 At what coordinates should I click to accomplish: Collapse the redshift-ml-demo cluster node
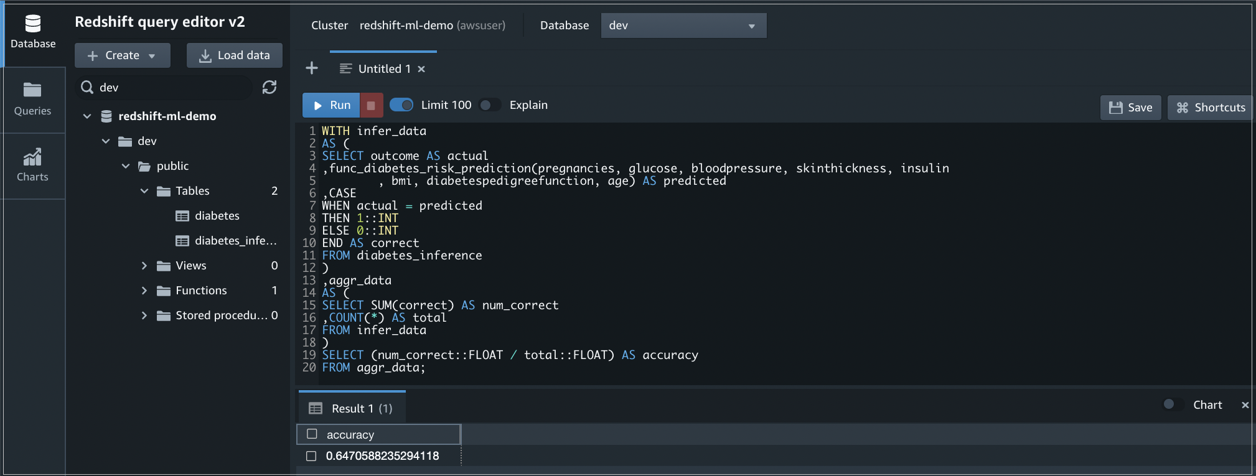coord(87,116)
